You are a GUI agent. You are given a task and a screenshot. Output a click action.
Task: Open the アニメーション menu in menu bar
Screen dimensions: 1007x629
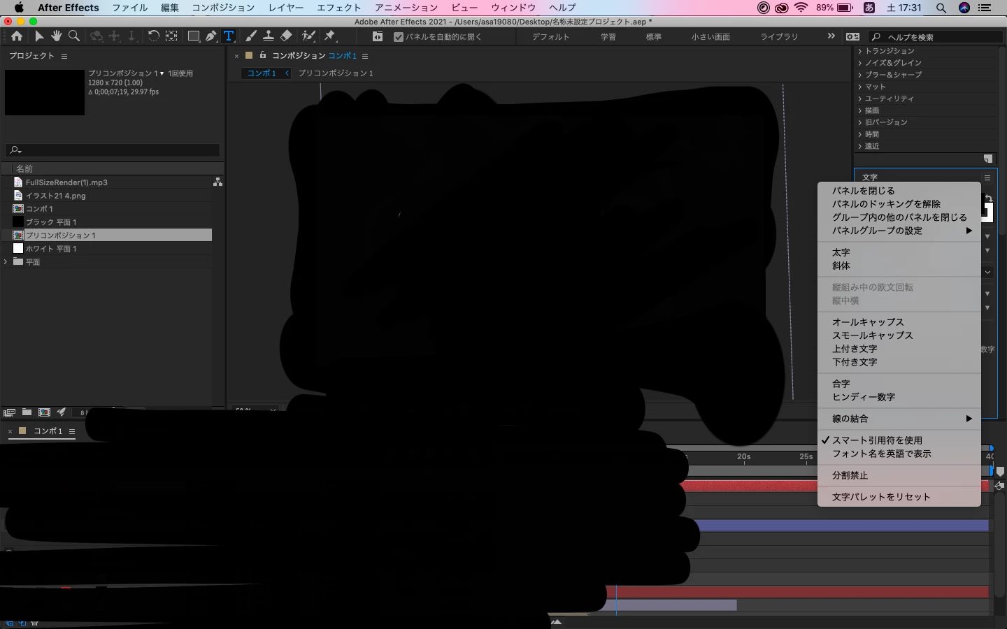click(x=406, y=8)
